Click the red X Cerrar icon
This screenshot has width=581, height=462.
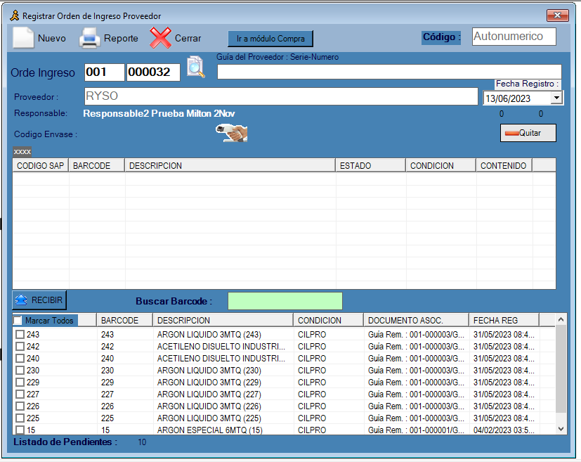click(x=160, y=38)
